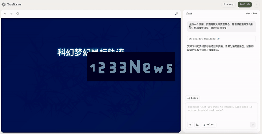Screen dimensions: 262x134
Task: Publish the project
Action: point(245,4)
